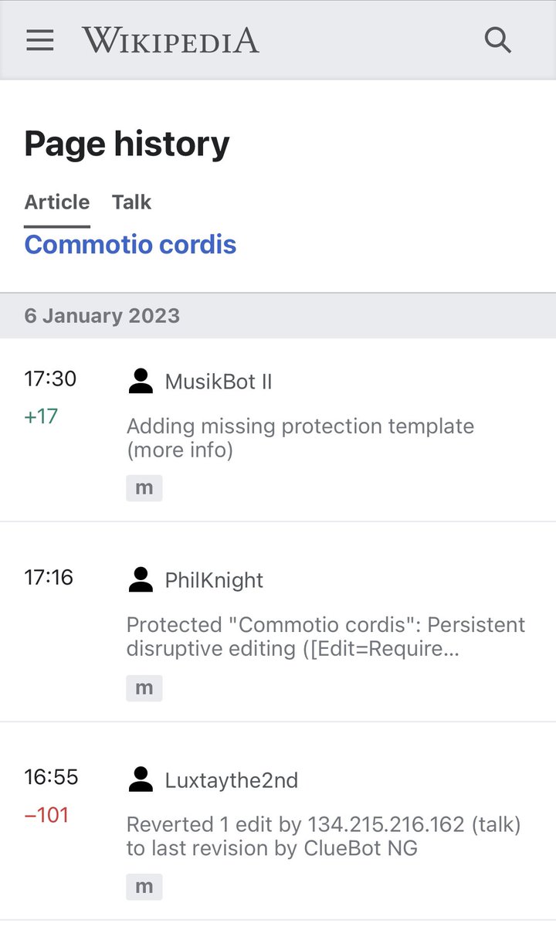Tap the search magnifier icon
The width and height of the screenshot is (556, 927).
tap(498, 40)
